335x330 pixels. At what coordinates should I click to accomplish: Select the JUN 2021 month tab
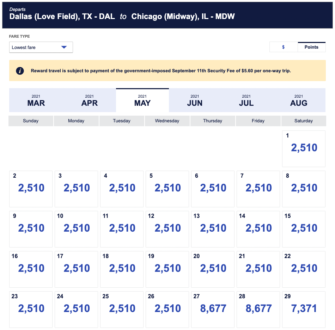[195, 100]
